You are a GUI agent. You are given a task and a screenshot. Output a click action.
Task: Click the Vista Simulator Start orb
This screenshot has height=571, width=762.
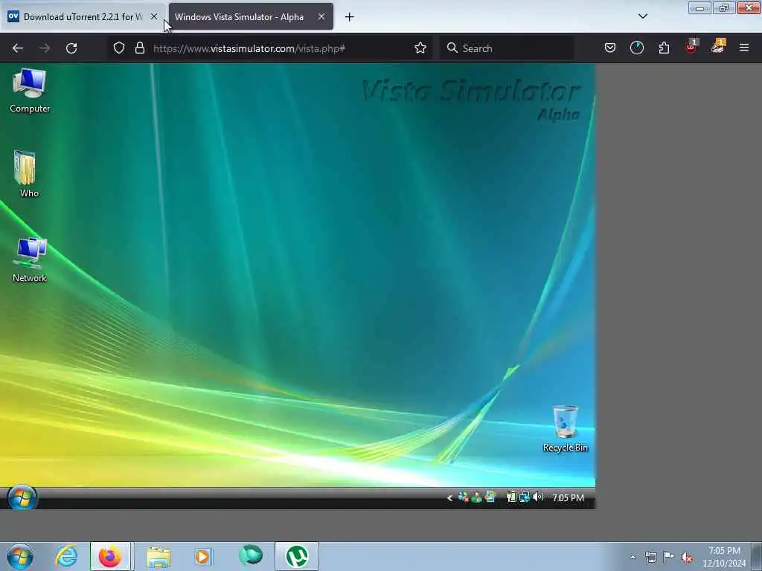pos(22,498)
